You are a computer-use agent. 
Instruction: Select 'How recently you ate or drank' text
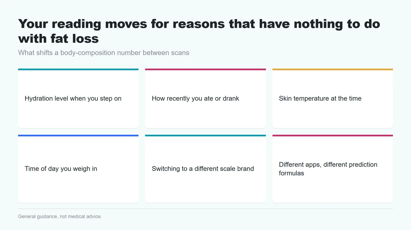coord(195,99)
